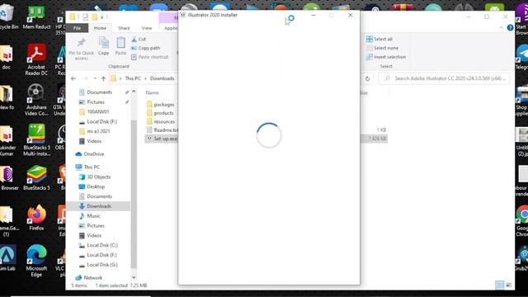
Task: Select mi a3 2021 folder
Action: click(x=98, y=131)
